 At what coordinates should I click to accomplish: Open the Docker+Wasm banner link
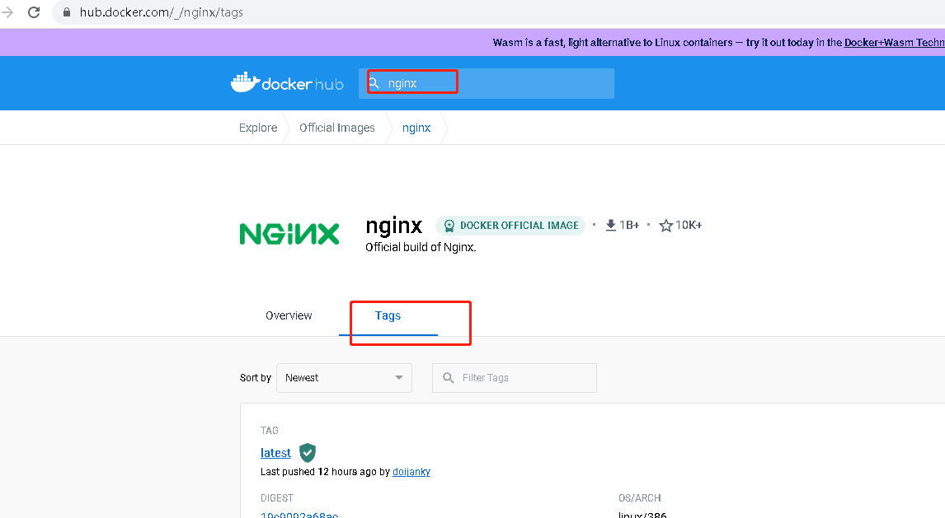click(895, 43)
